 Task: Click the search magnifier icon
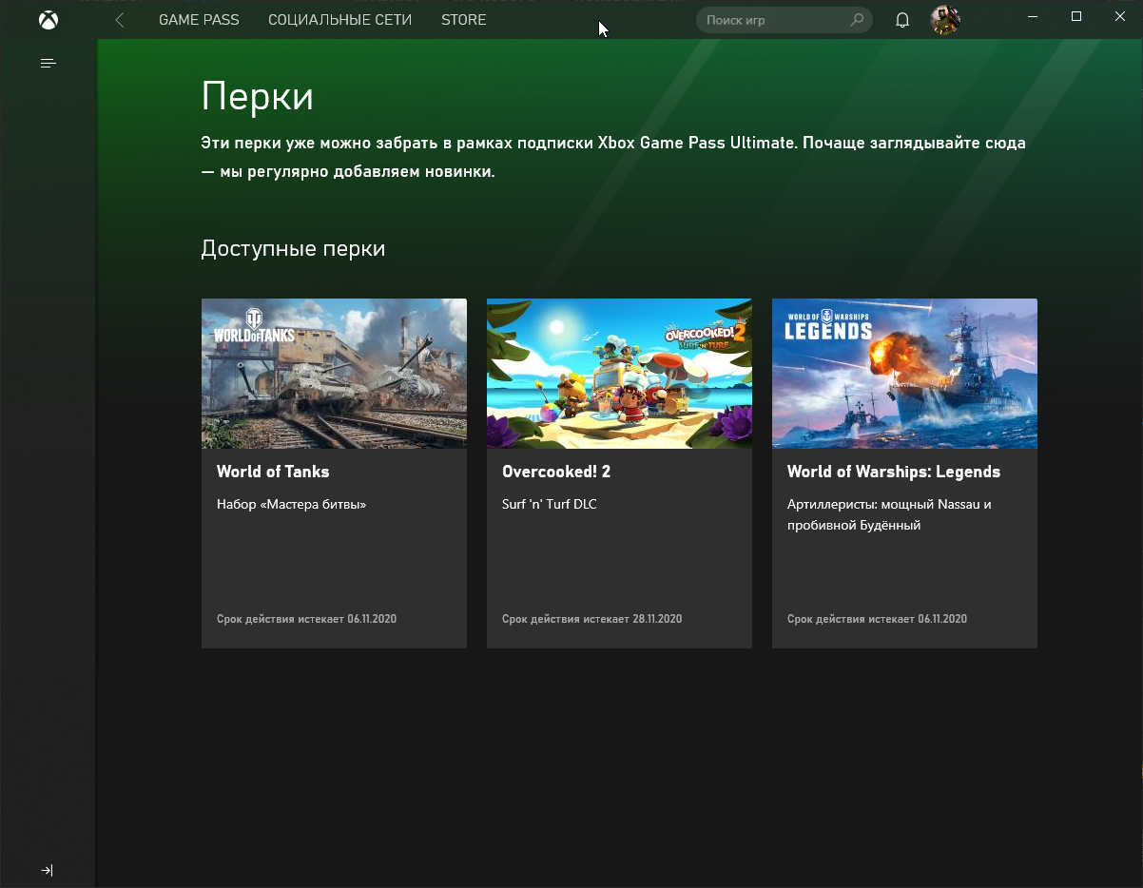pyautogui.click(x=857, y=20)
